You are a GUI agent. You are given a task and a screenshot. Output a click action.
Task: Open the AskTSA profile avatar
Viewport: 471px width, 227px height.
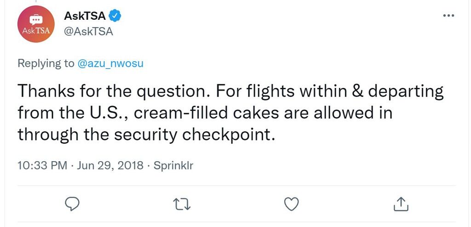pyautogui.click(x=36, y=24)
